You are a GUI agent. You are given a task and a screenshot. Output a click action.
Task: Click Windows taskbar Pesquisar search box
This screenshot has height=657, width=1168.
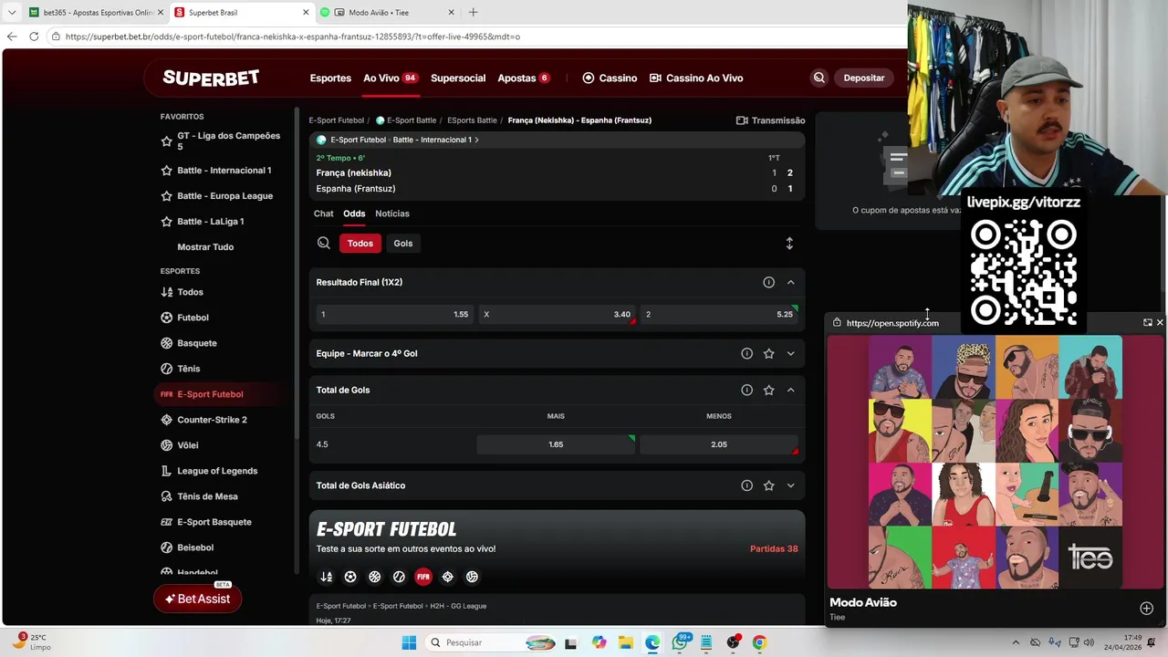[491, 642]
